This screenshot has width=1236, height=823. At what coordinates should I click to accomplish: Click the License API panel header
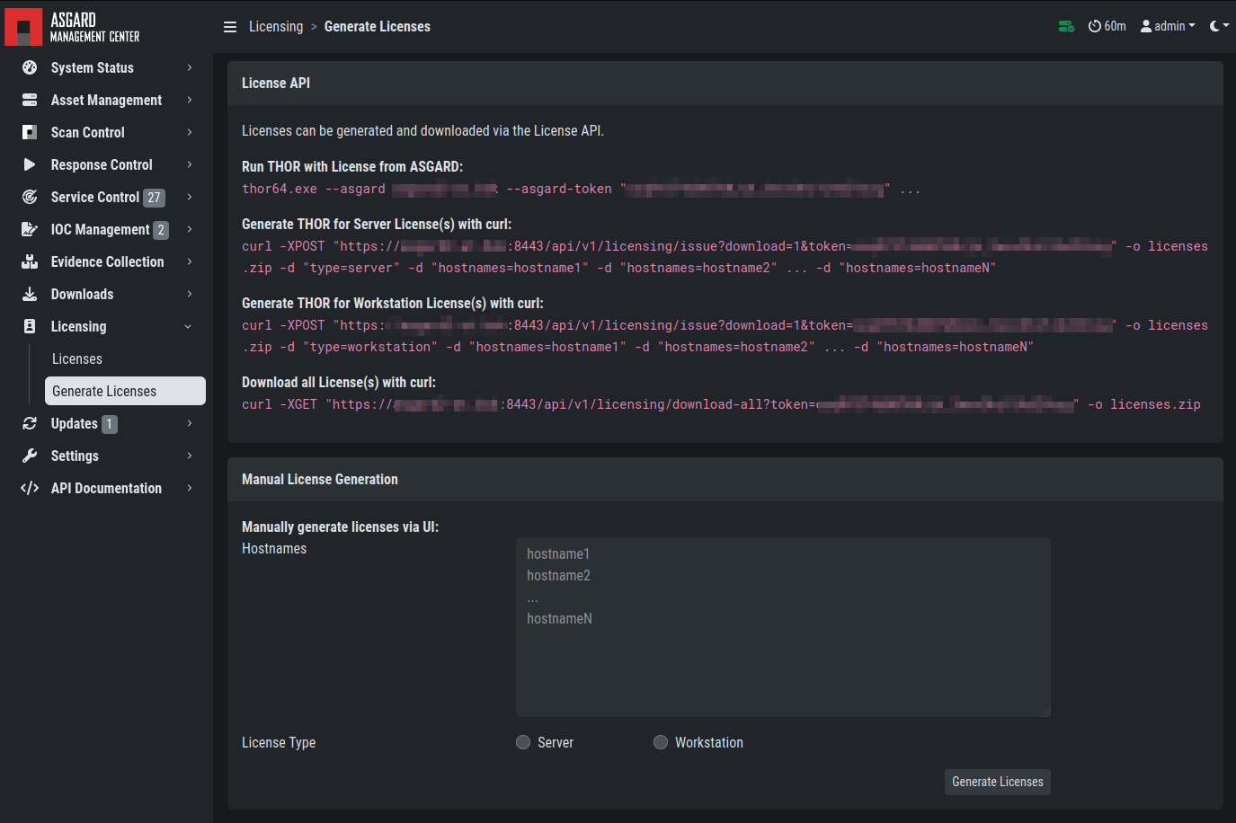coord(725,83)
